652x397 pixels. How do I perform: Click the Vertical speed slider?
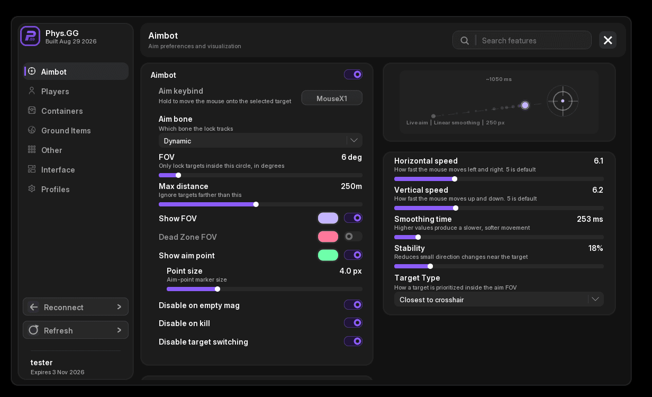499,208
